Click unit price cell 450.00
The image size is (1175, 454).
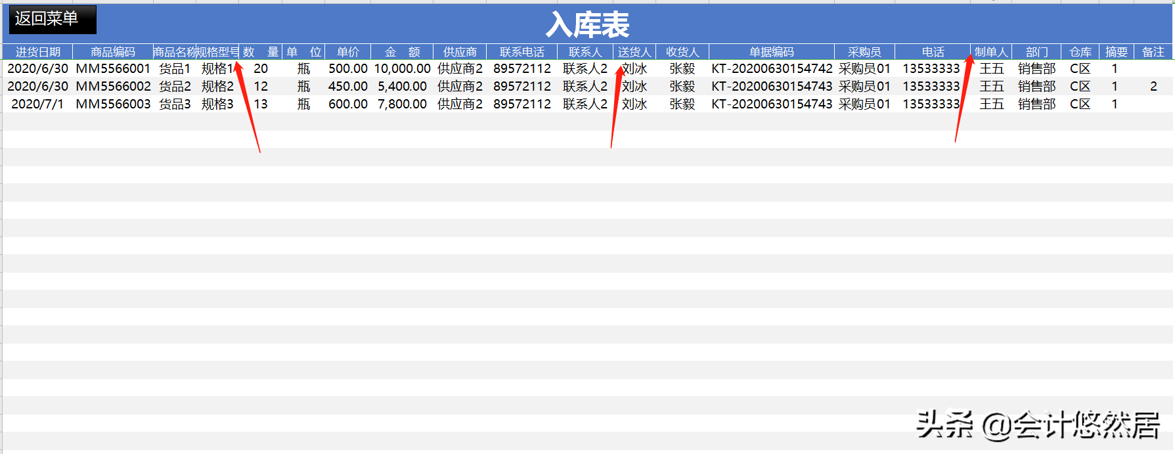tap(348, 86)
